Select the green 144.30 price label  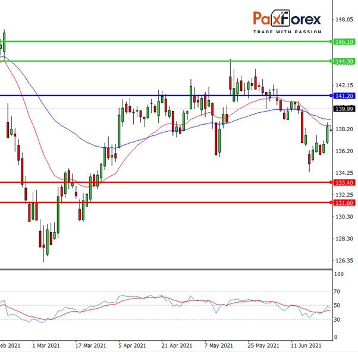(x=344, y=61)
